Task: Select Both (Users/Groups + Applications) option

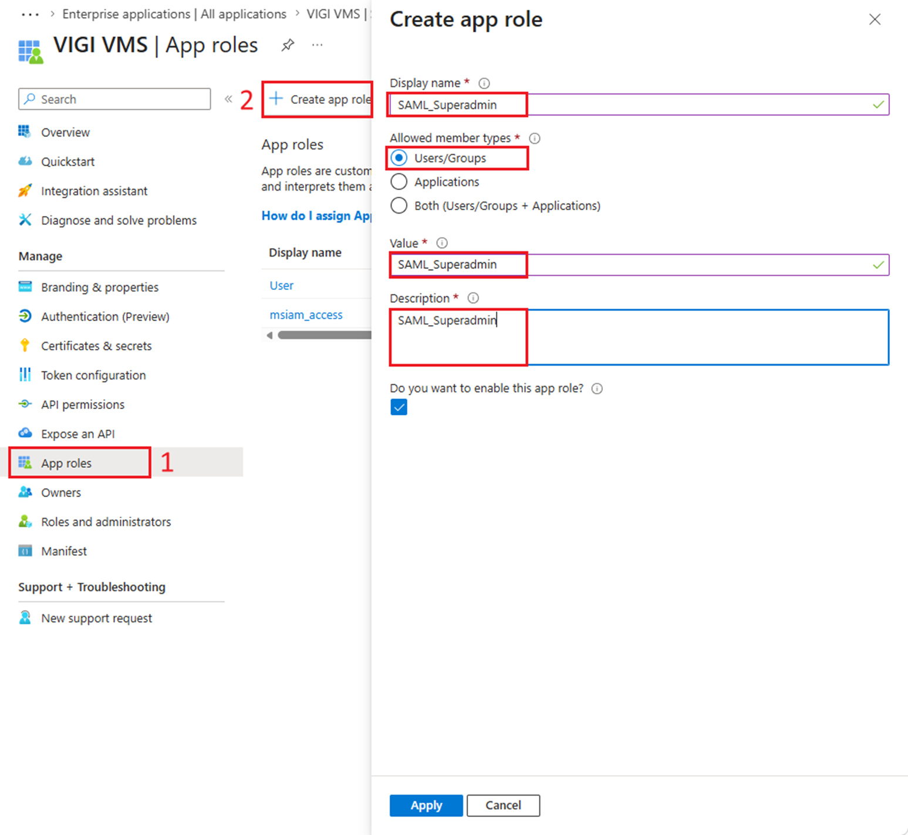Action: pos(399,206)
